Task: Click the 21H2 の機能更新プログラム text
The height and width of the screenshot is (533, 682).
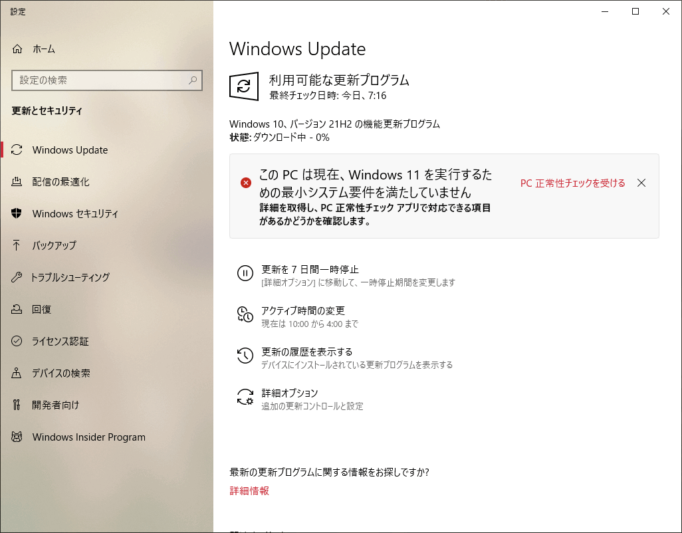Action: pyautogui.click(x=384, y=124)
